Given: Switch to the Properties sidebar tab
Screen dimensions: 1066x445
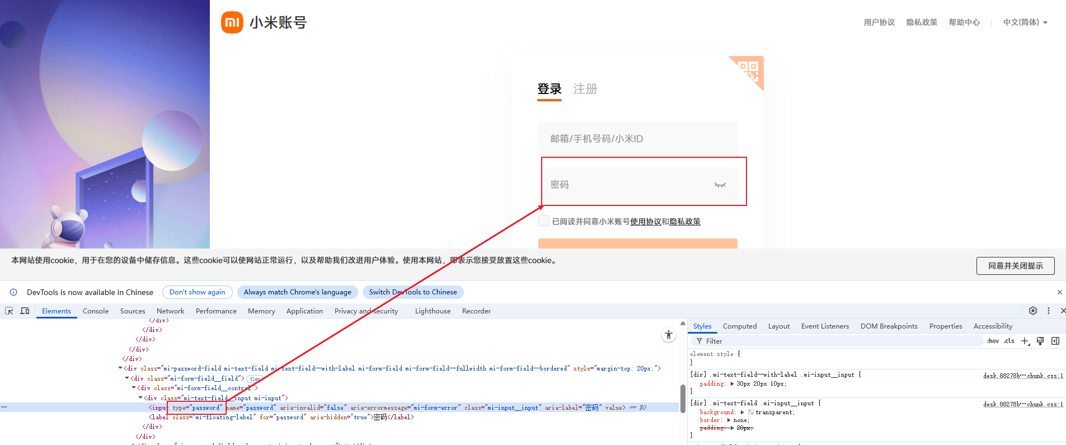Looking at the screenshot, I should [946, 326].
